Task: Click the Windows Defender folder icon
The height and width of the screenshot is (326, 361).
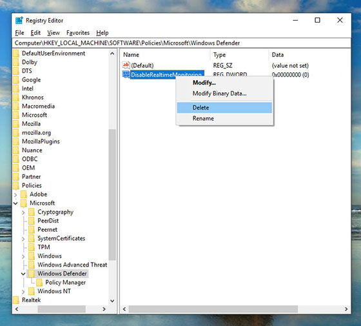Action: [x=32, y=274]
